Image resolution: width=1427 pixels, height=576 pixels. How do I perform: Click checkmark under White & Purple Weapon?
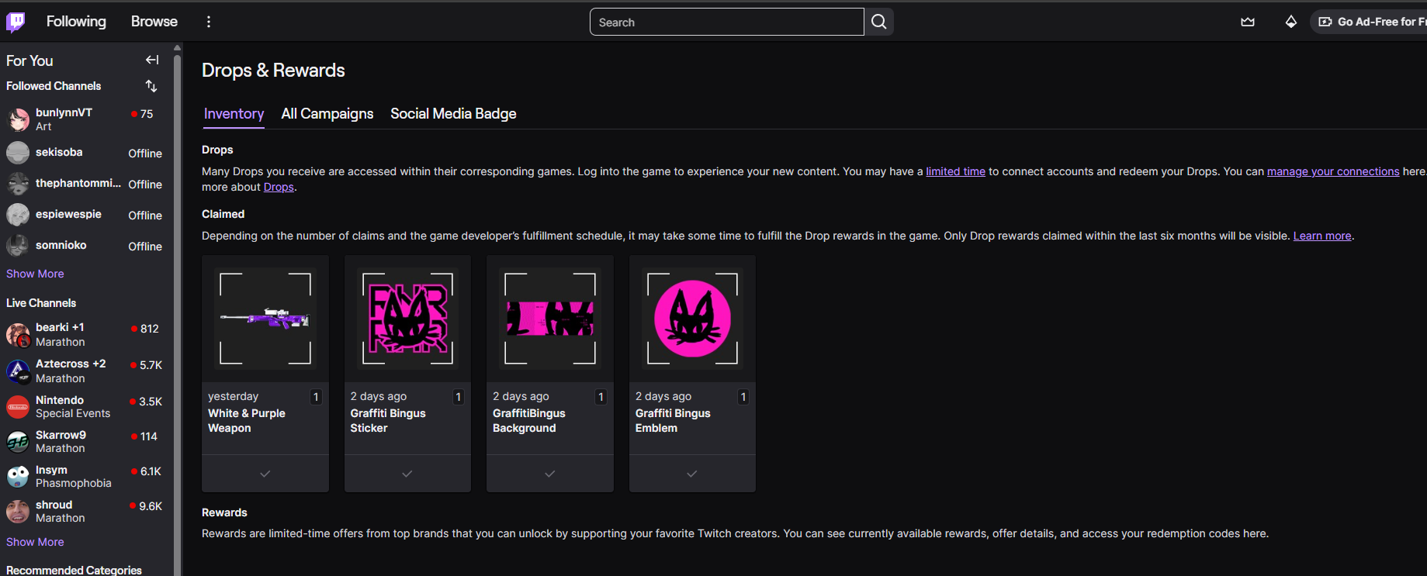(265, 473)
